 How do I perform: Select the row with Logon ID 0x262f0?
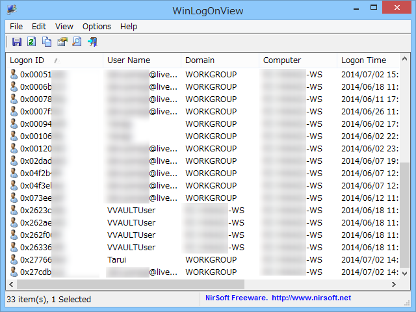203,235
